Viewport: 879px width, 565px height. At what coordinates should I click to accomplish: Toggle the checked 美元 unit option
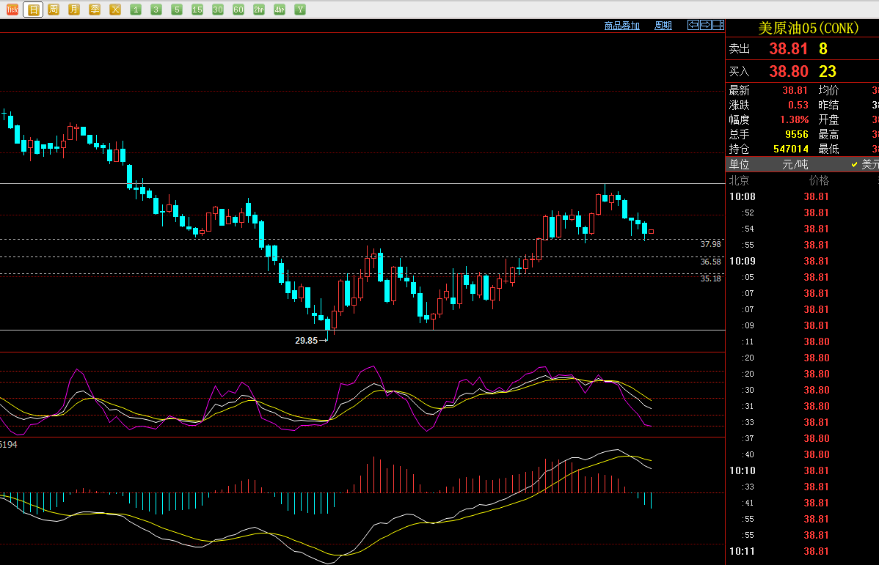[865, 165]
